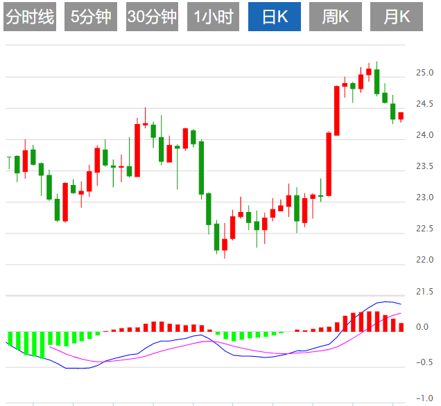Screen dimensions: 441x406
Task: Click the long green candle falling from 24.0
Action: click(x=201, y=168)
